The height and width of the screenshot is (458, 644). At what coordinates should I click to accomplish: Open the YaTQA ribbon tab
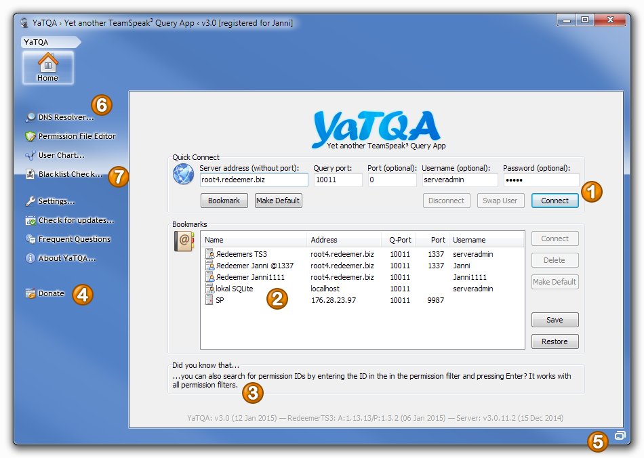click(50, 42)
